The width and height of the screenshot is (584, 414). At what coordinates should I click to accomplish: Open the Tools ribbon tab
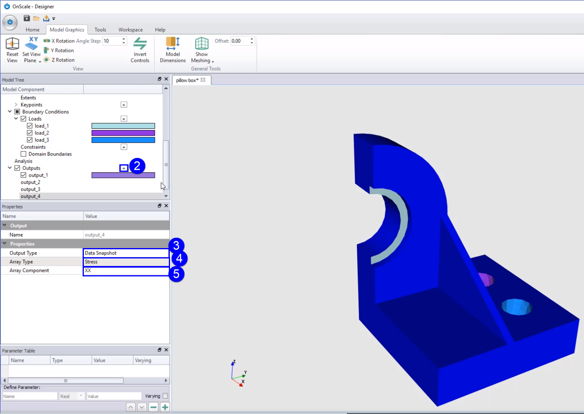coord(100,30)
